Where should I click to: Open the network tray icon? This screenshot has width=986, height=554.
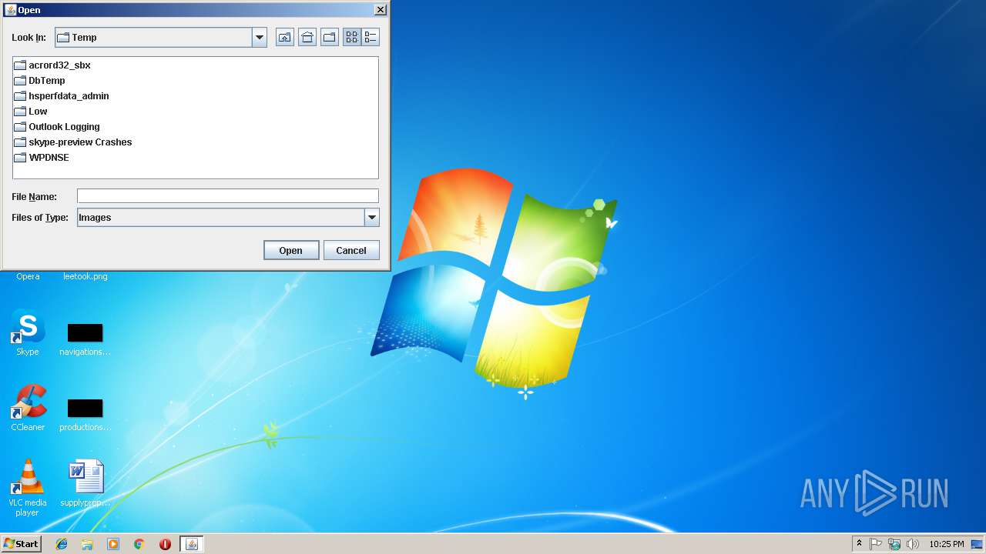[894, 544]
